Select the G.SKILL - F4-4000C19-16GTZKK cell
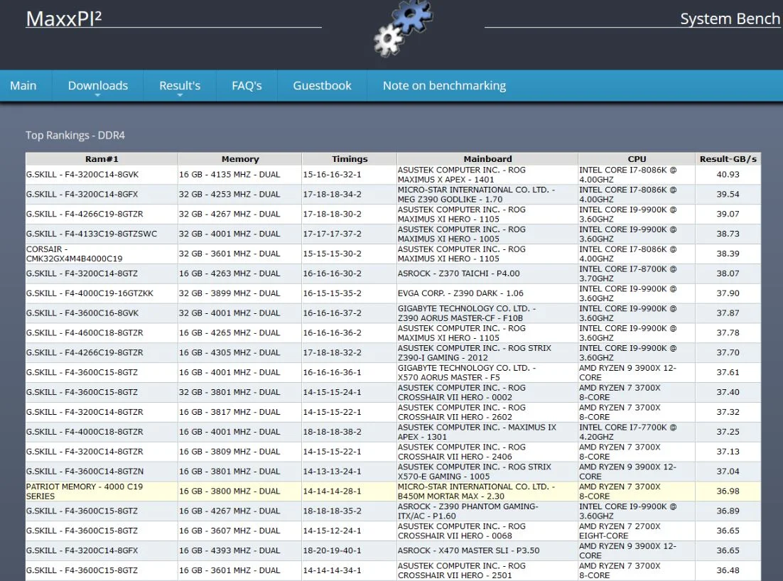 pos(102,293)
